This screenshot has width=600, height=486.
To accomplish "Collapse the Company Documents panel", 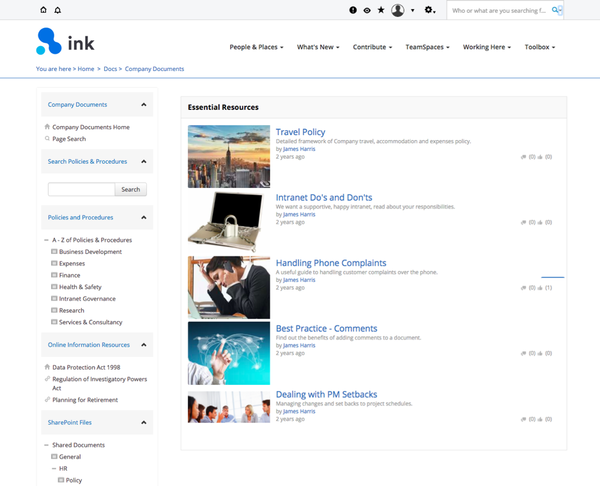I will click(144, 105).
